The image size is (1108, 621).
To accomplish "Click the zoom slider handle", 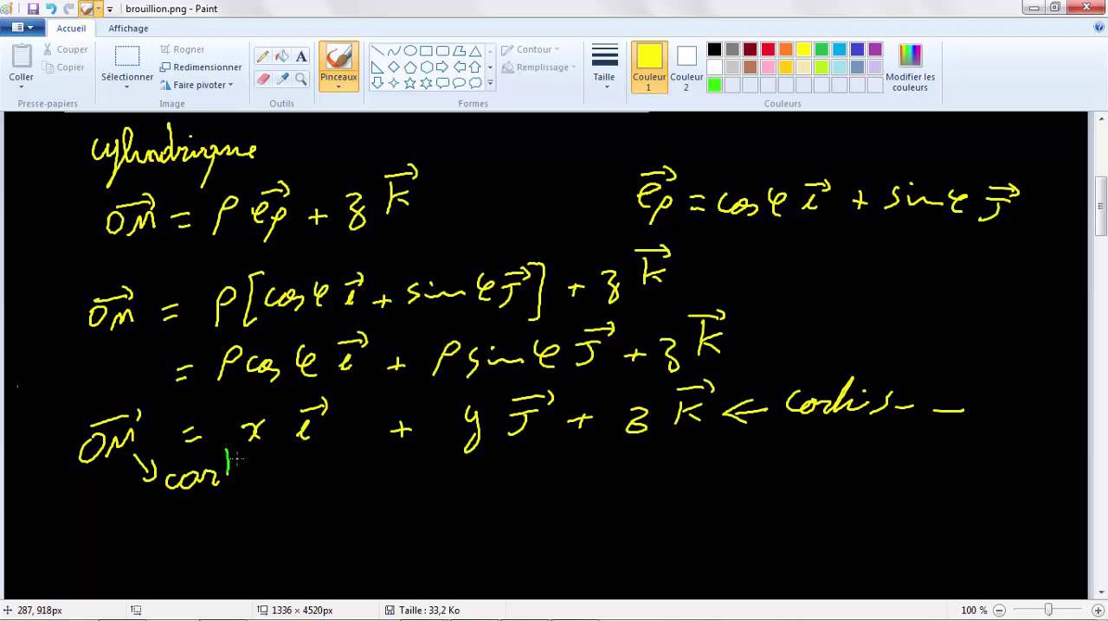I will 1048,610.
